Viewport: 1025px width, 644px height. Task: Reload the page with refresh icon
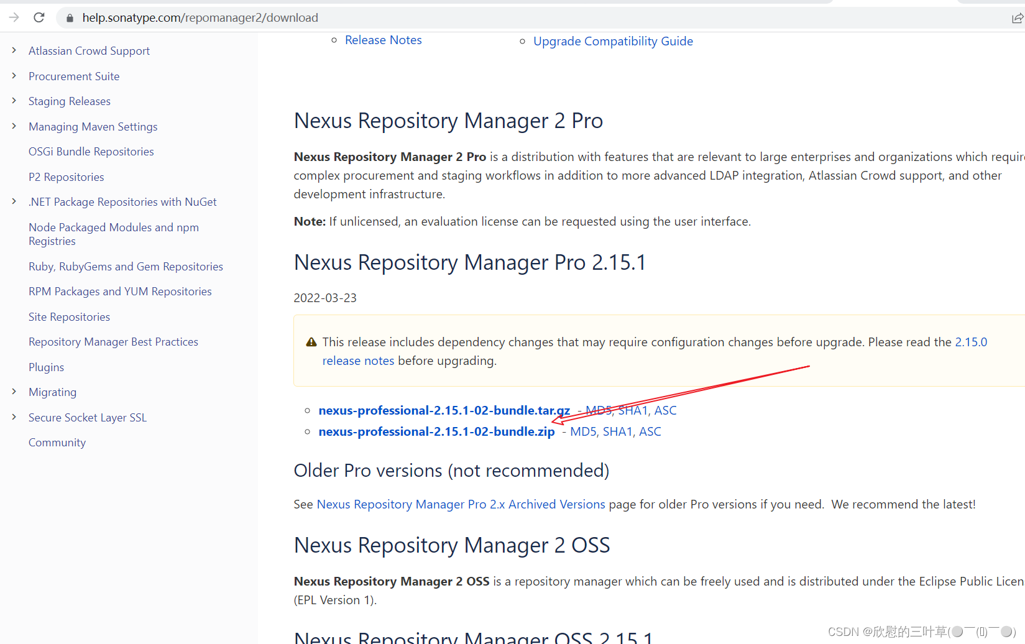39,17
